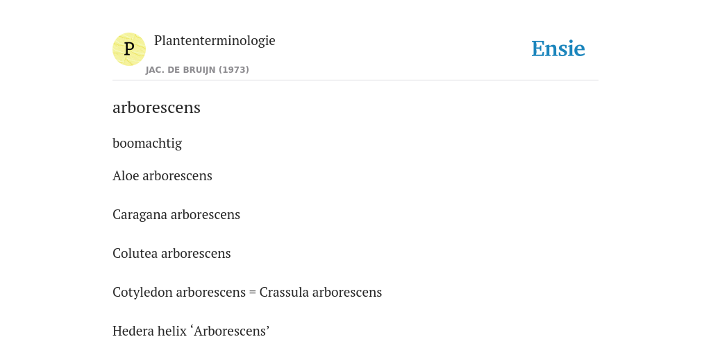
Task: Click arborescens following the word Aloe
Action: click(x=177, y=175)
